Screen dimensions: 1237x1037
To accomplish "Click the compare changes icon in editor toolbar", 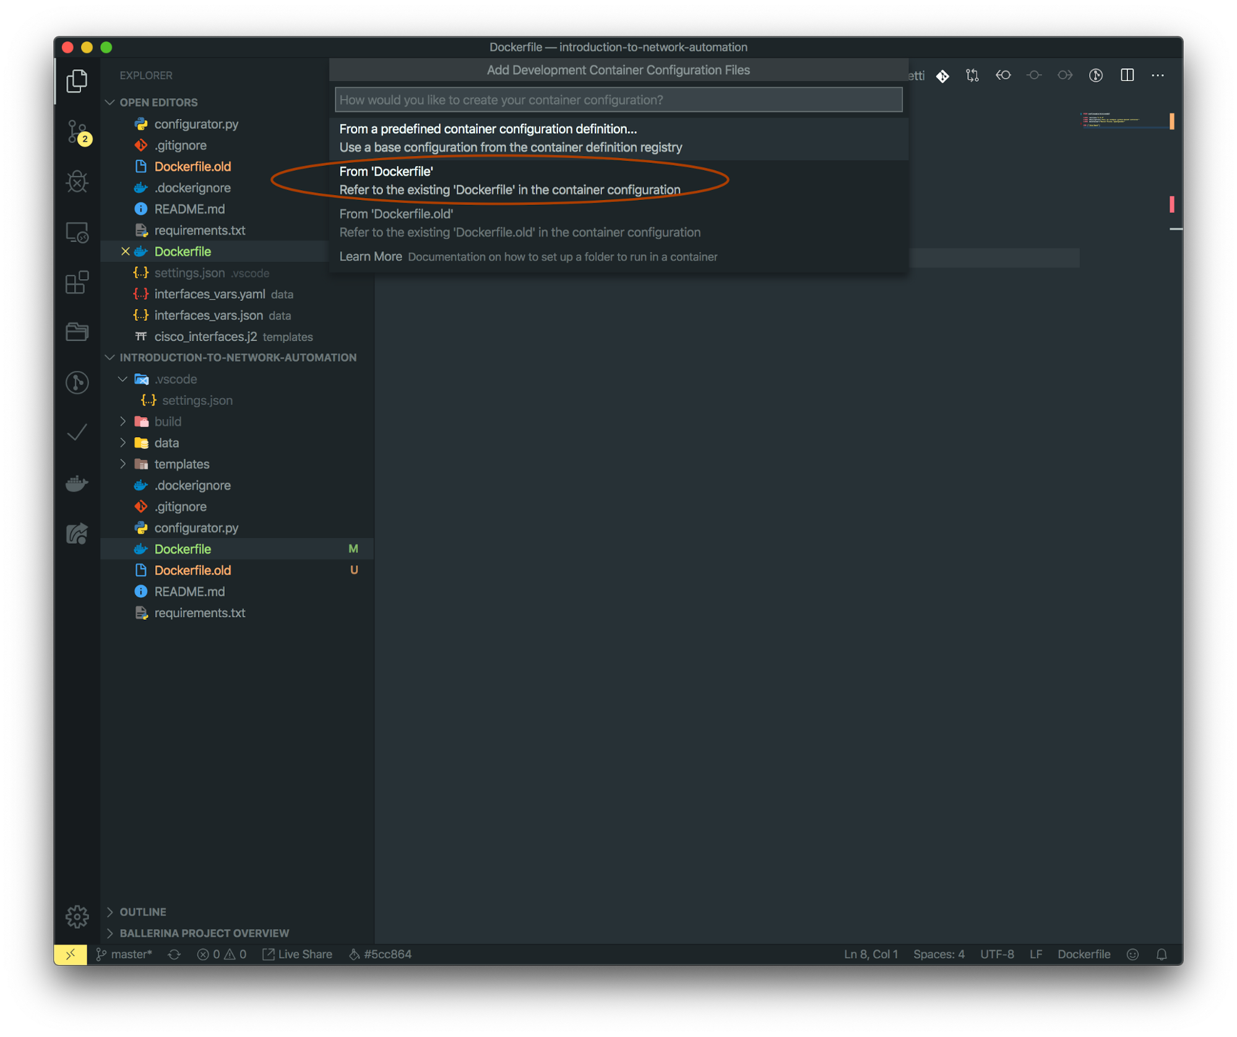I will 972,76.
